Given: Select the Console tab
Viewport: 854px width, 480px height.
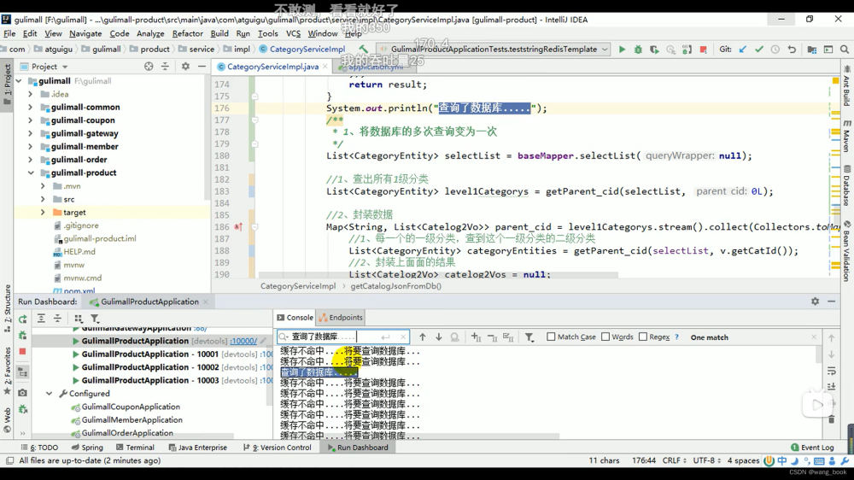Looking at the screenshot, I should click(x=295, y=317).
